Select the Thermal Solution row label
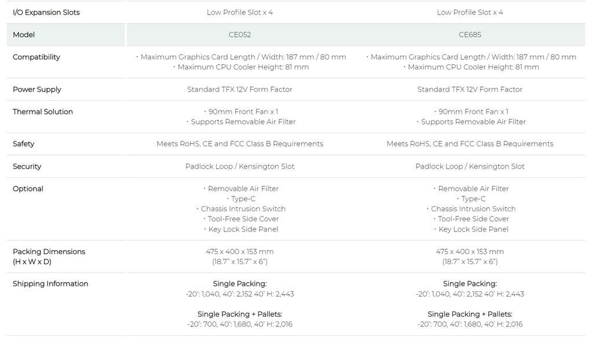The height and width of the screenshot is (337, 593). tap(43, 112)
